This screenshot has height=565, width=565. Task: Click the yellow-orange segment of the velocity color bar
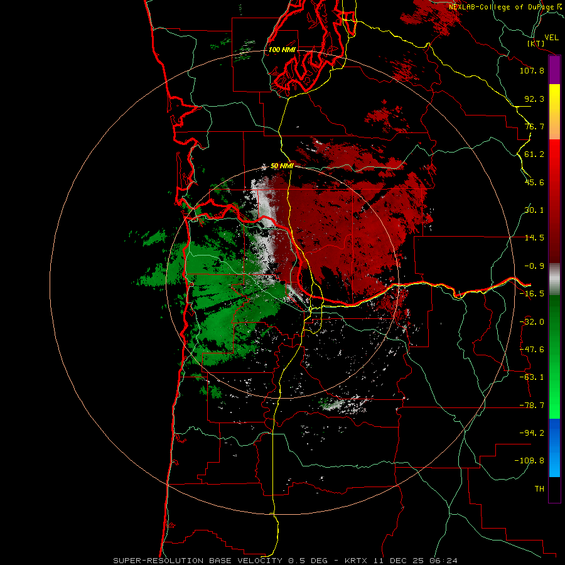pos(554,112)
